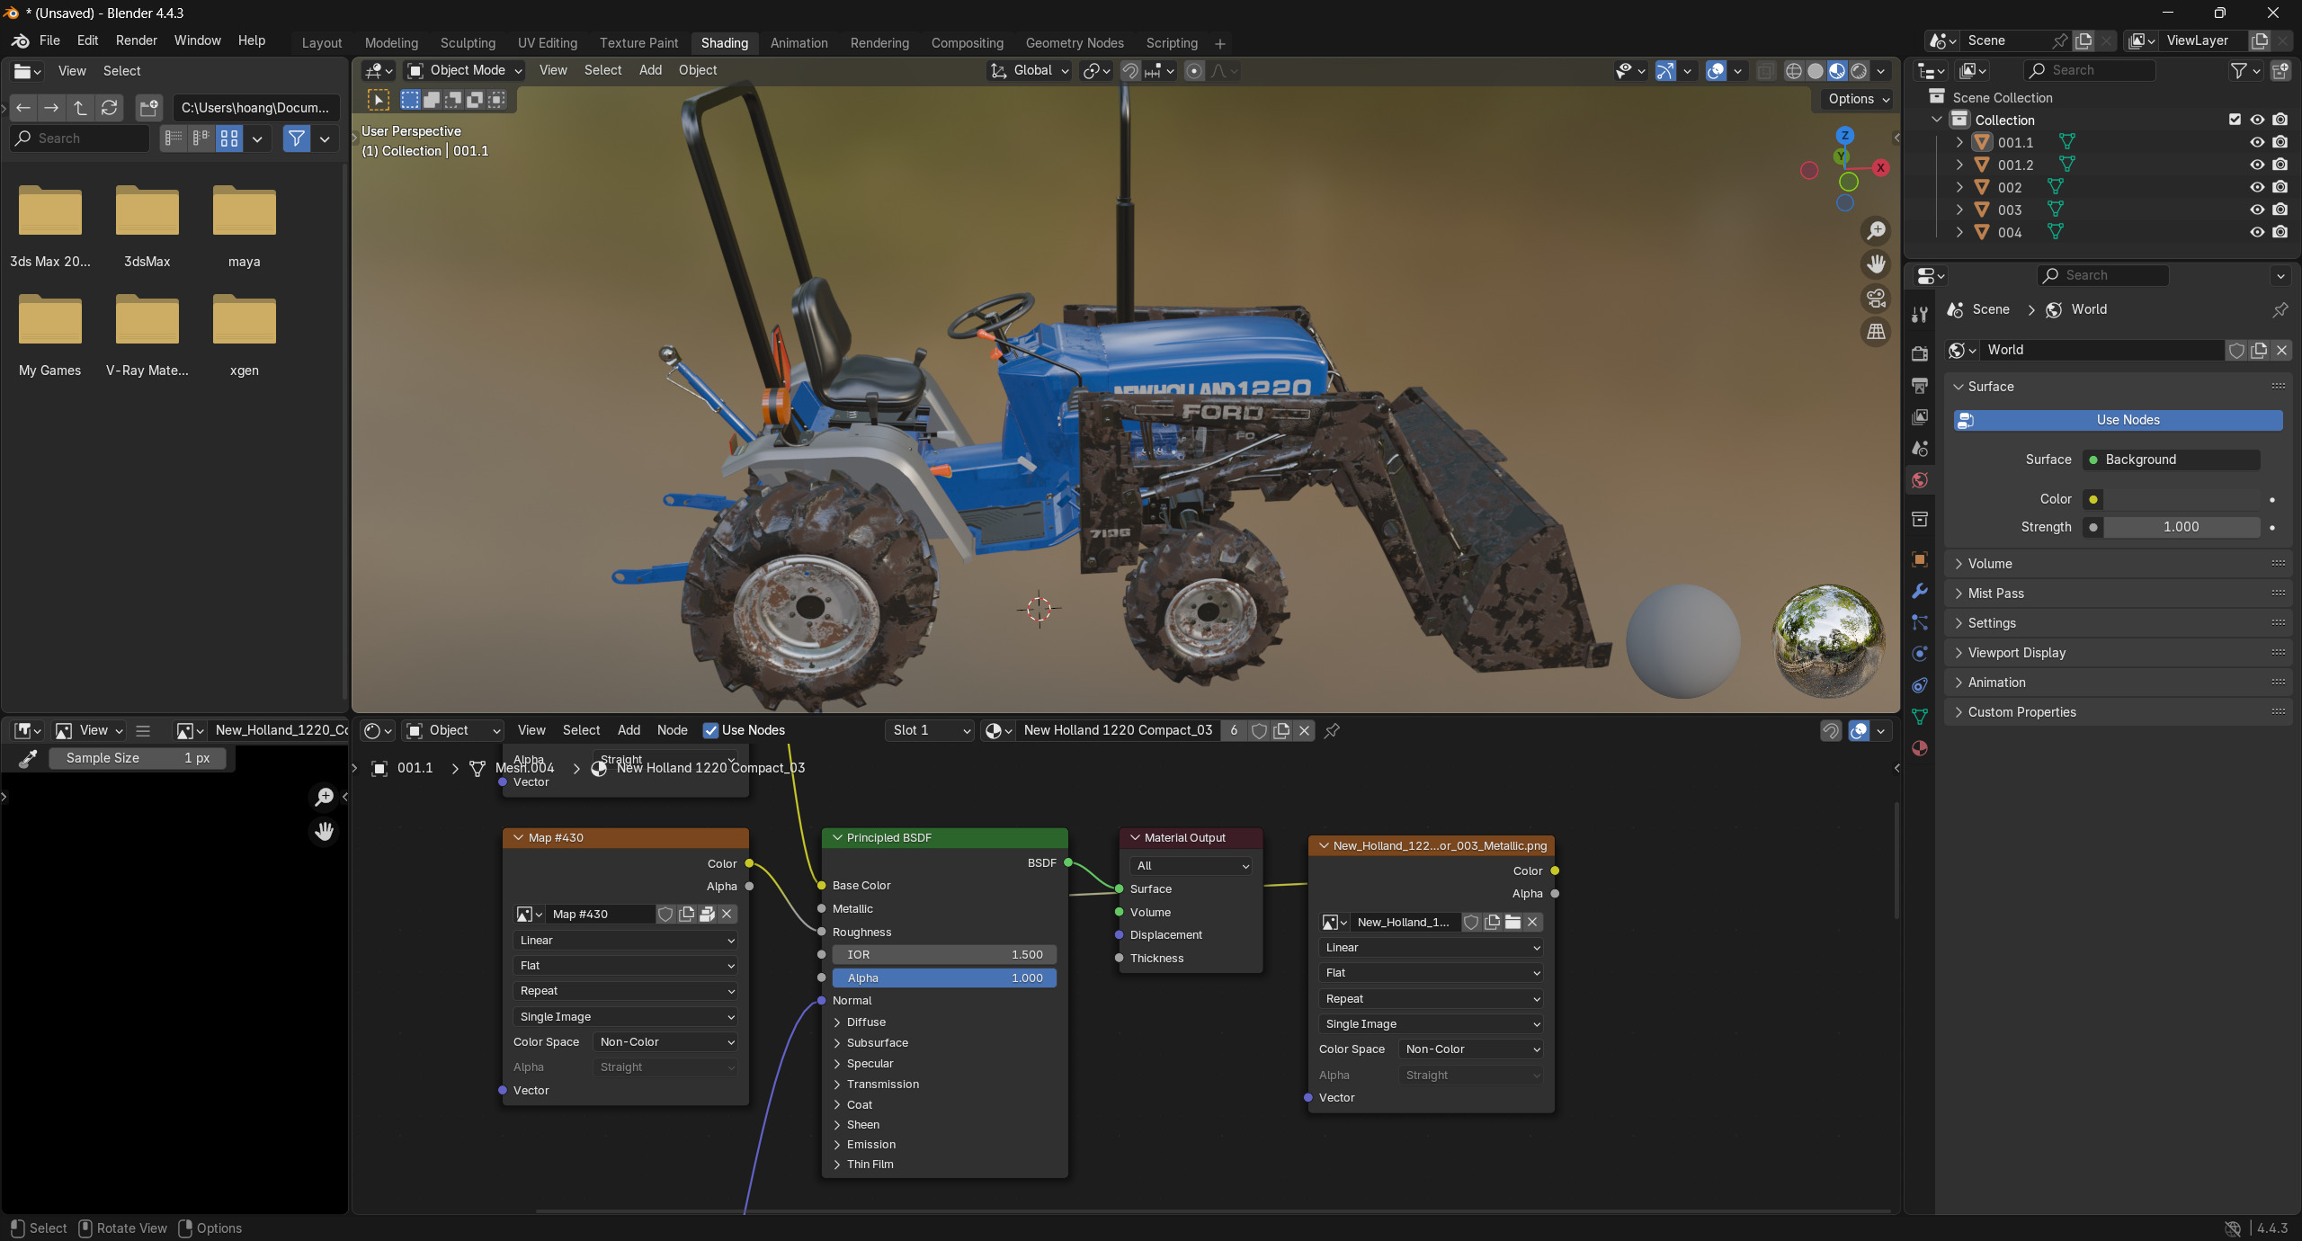Adjust the Alpha slider on Principled BSDF
This screenshot has height=1241, width=2302.
[x=944, y=978]
